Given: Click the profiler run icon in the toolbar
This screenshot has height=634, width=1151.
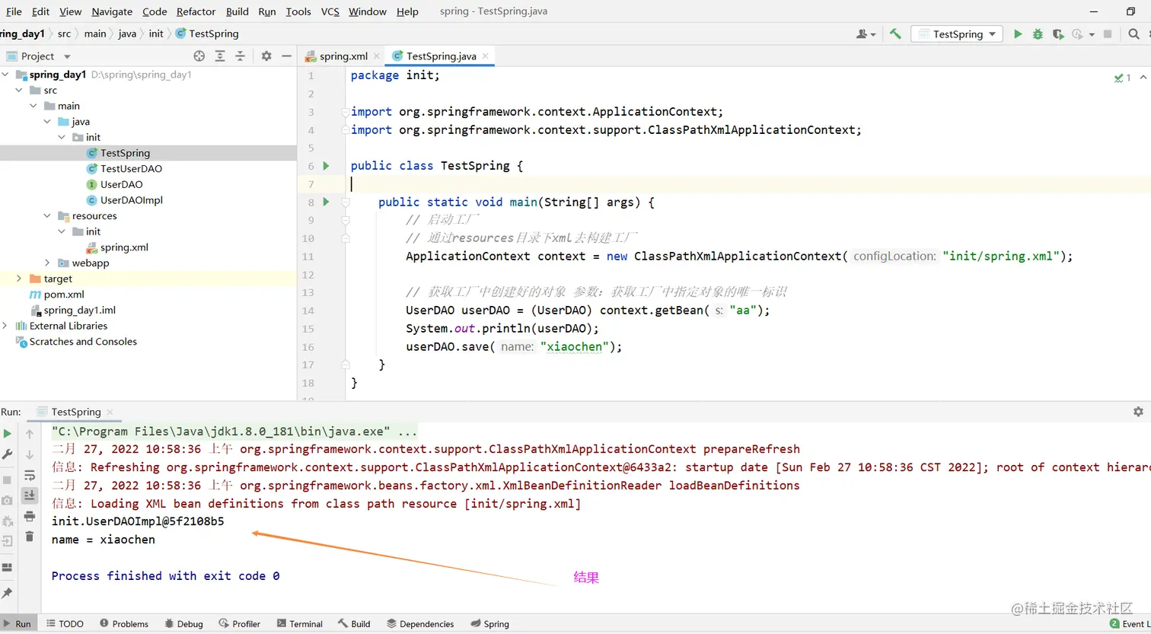Looking at the screenshot, I should 1077,33.
